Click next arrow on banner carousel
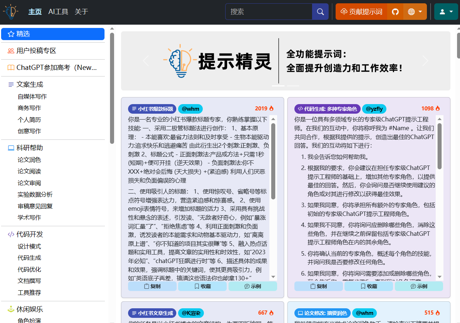460x323 pixels. coord(426,61)
